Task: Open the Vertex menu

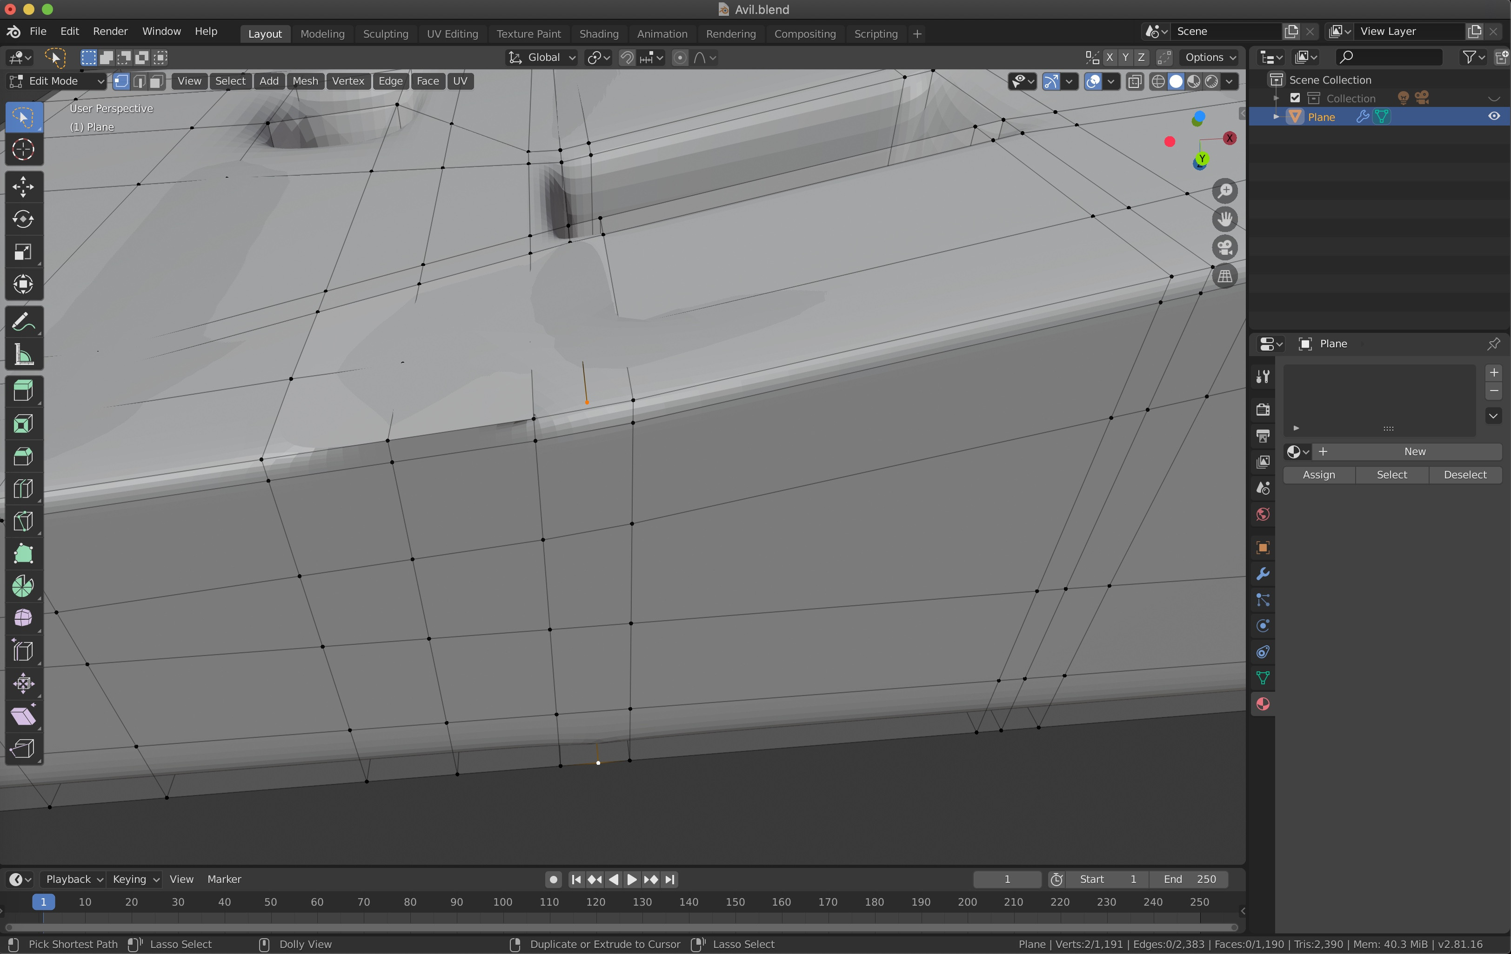Action: click(x=348, y=81)
